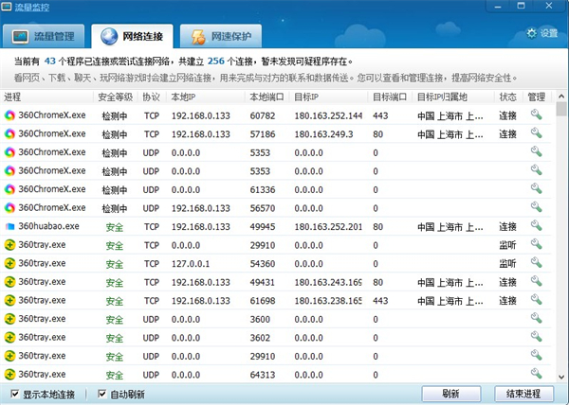Select target IP 180.163.249.3 cell

[323, 134]
